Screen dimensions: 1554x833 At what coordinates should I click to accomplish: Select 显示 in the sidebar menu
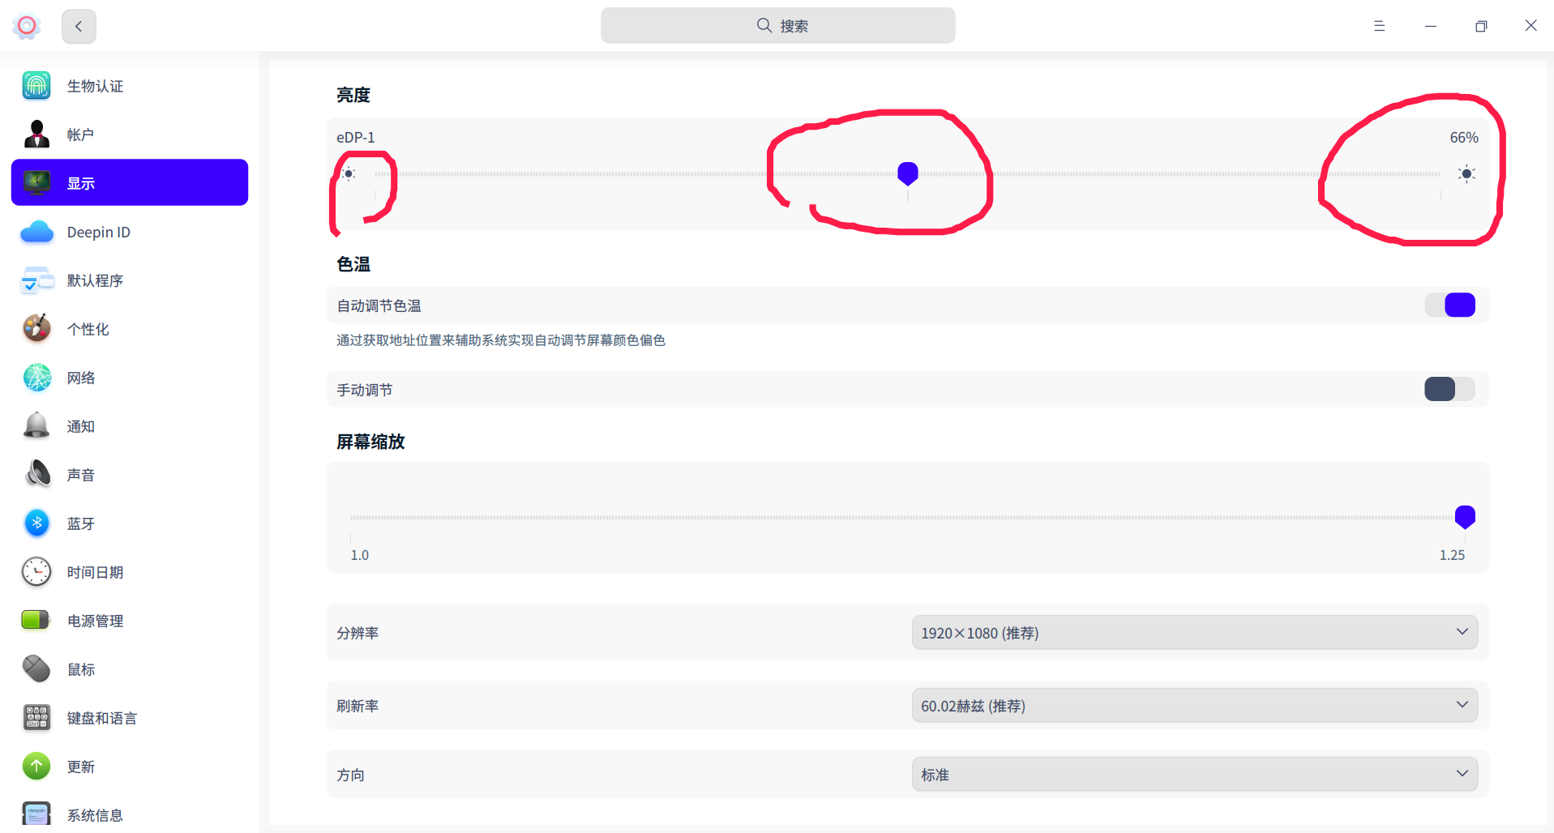click(x=81, y=183)
